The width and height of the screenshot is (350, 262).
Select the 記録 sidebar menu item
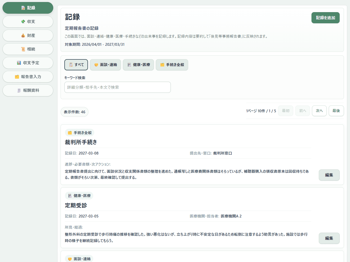[28, 8]
